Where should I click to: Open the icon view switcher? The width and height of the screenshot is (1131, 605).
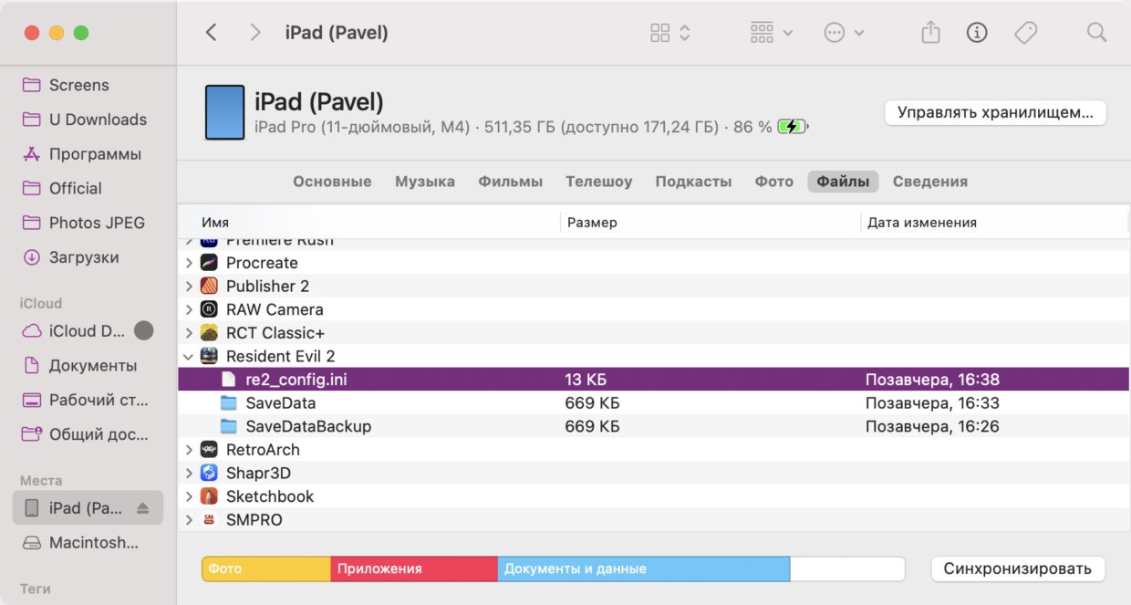(x=669, y=33)
